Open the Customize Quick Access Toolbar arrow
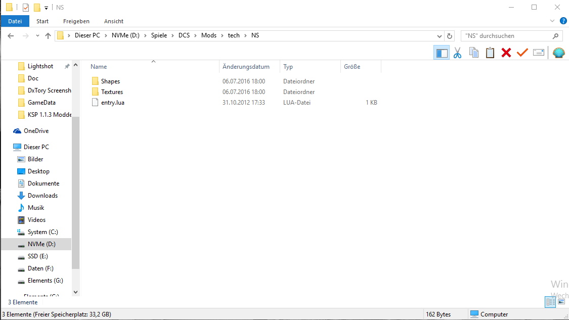Screen dimensions: 569x320 pos(46,8)
